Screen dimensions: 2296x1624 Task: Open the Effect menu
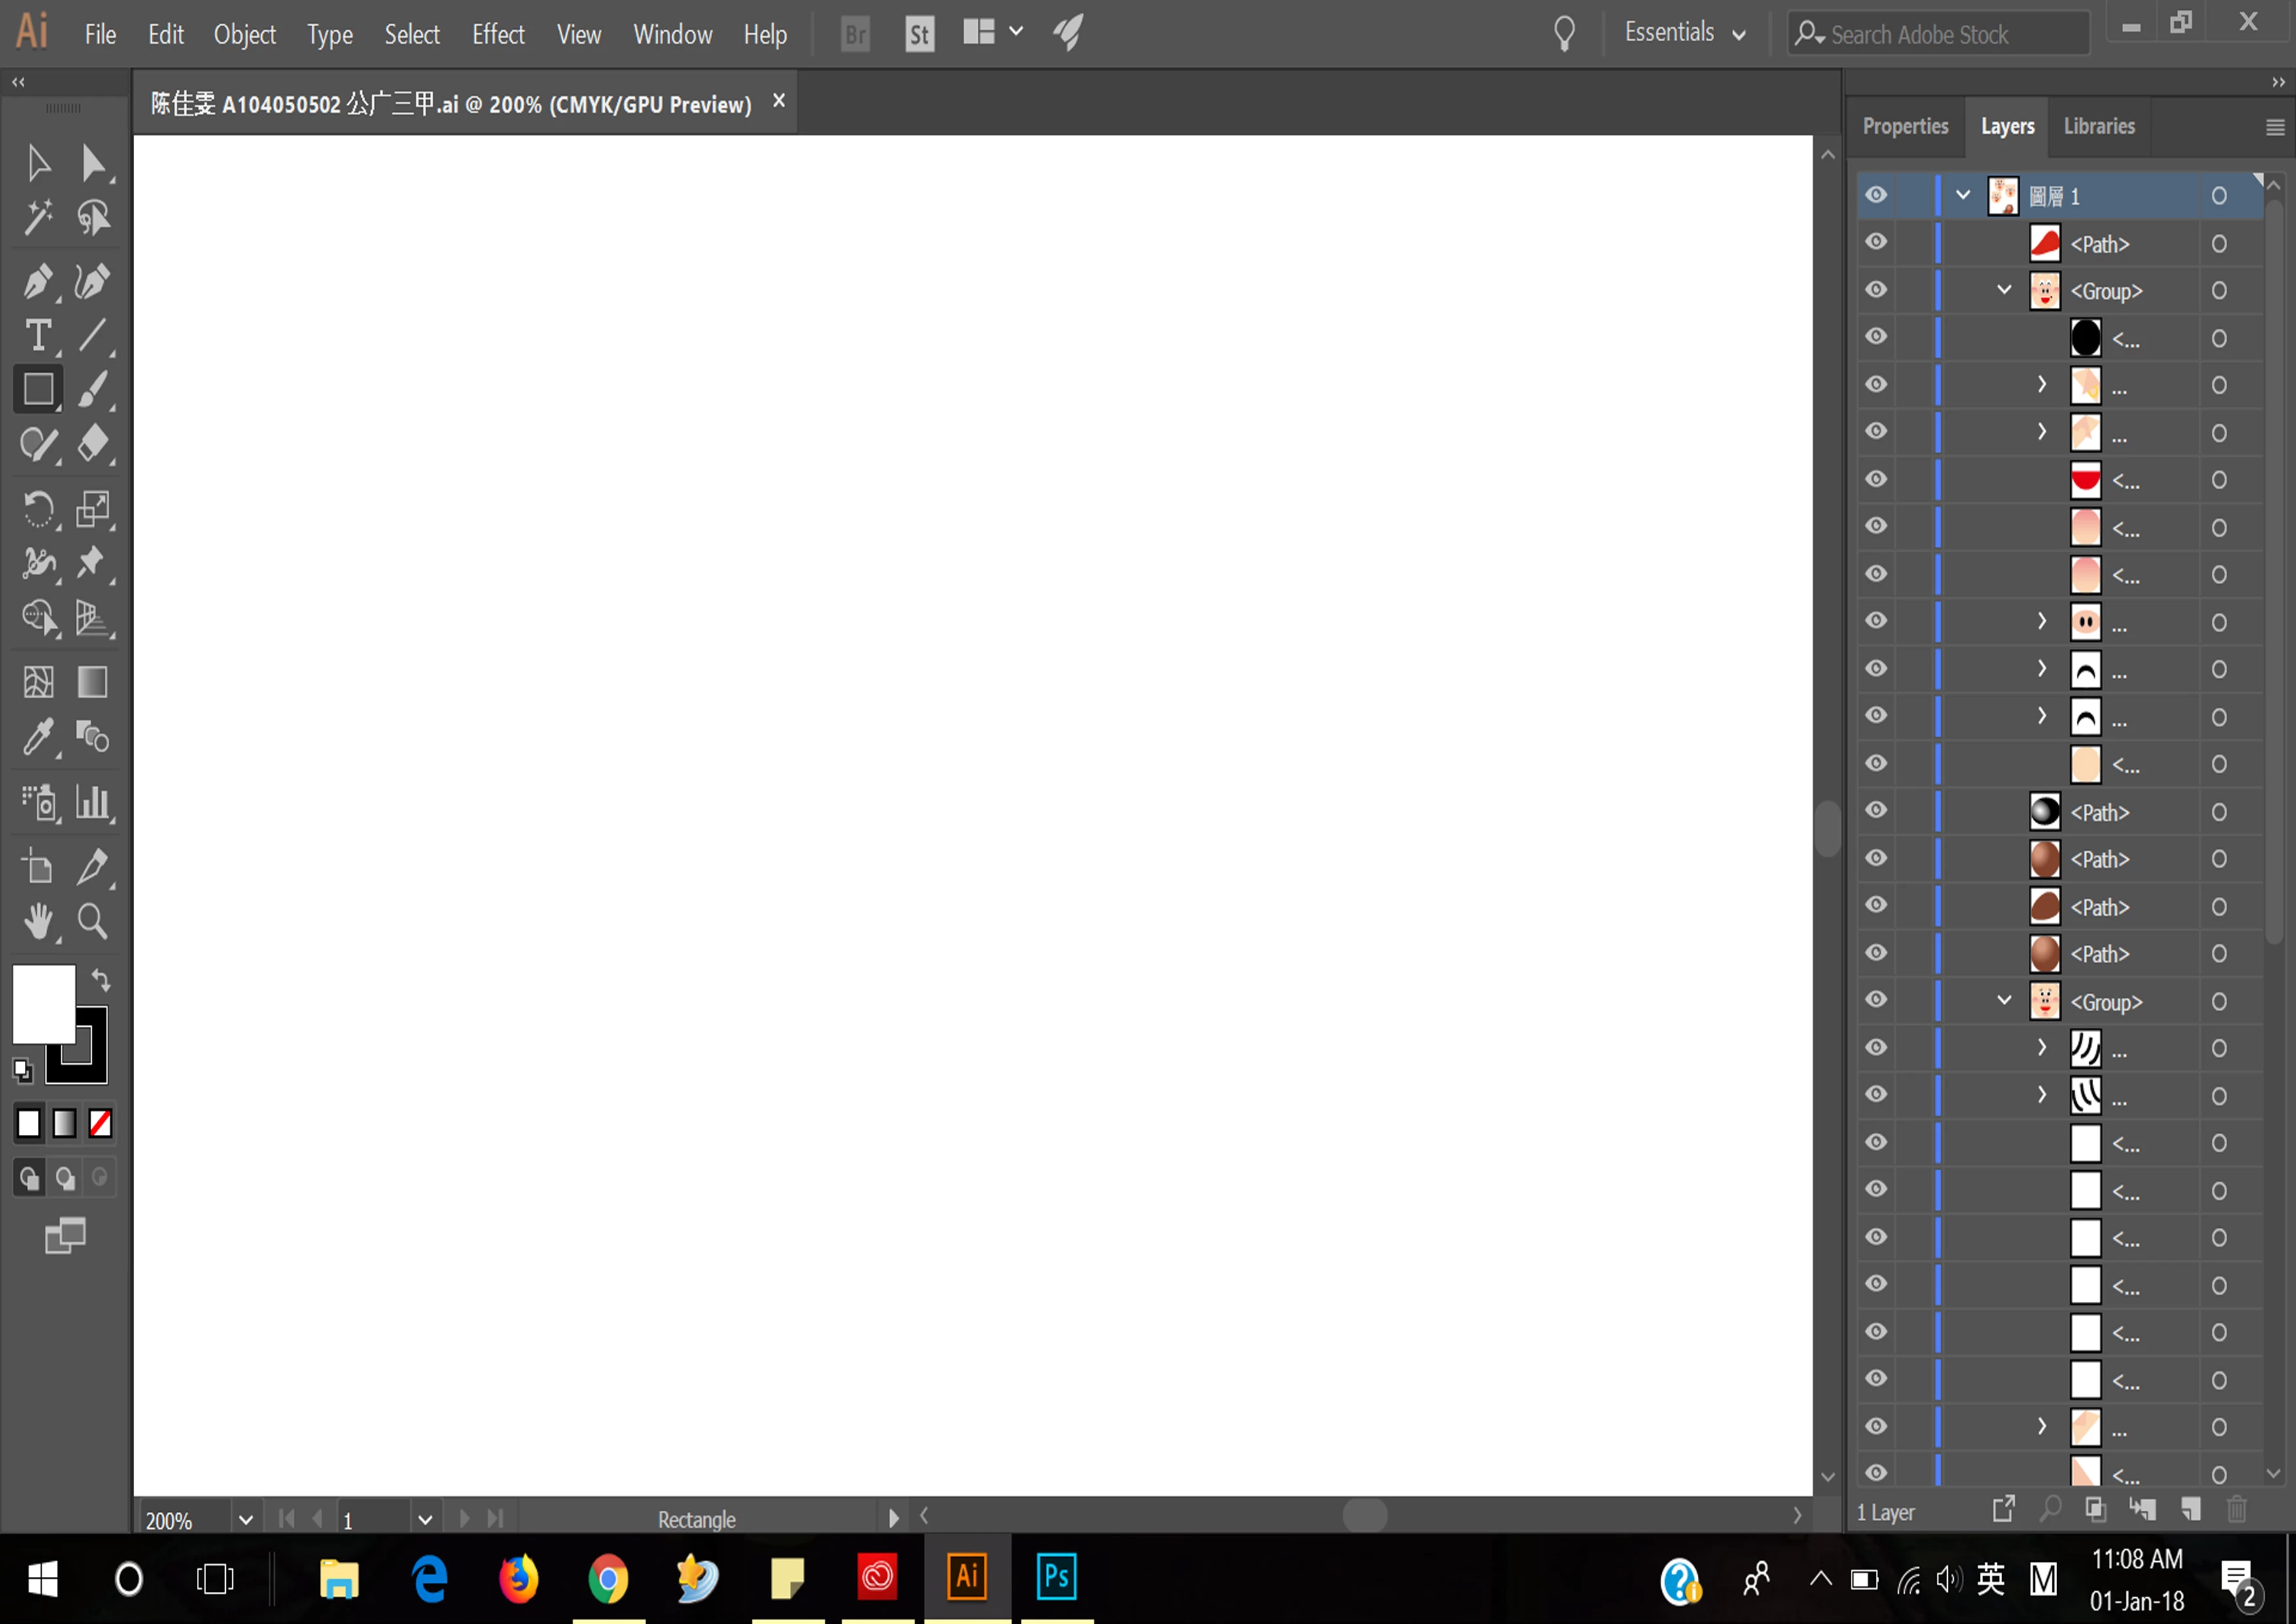[498, 35]
